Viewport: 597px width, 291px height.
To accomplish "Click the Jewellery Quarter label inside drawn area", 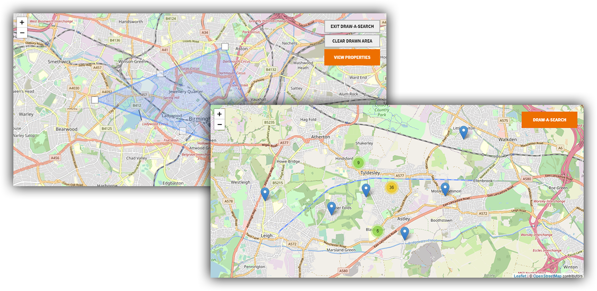I will [185, 92].
